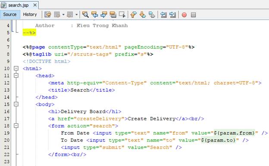Click Find Next Occurrence icon
Screen dimensions: 269x166
coord(104,15)
